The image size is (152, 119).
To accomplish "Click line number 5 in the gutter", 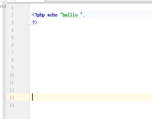I will (x=12, y=38).
